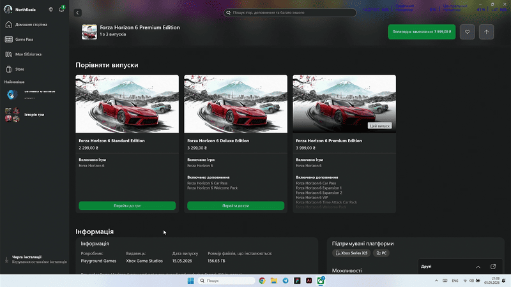Click the developer name Playground Games
The image size is (511, 287).
pyautogui.click(x=98, y=261)
